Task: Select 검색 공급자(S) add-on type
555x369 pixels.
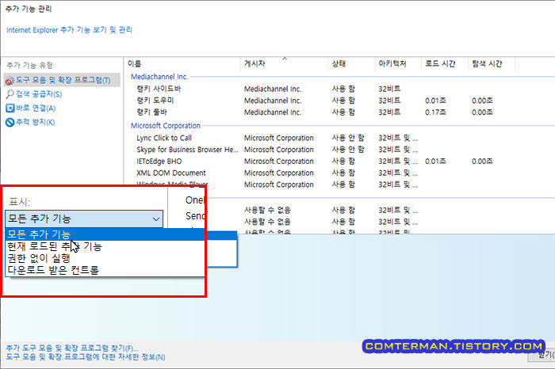Action: [39, 94]
